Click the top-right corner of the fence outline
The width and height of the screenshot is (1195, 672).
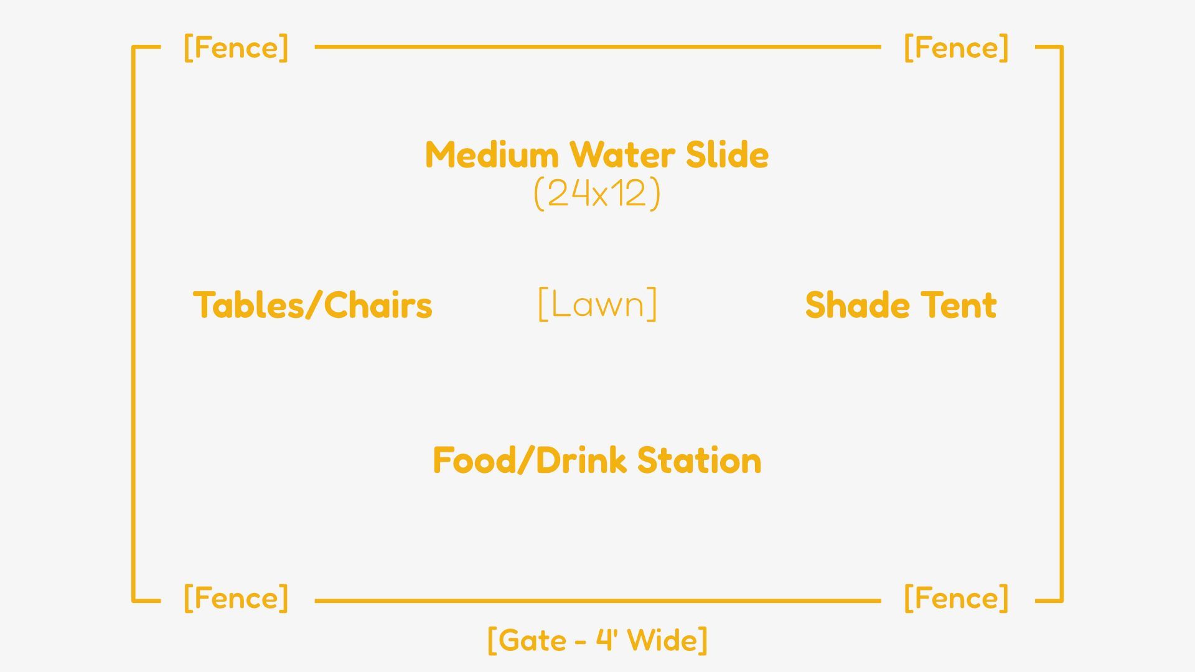pyautogui.click(x=1061, y=47)
